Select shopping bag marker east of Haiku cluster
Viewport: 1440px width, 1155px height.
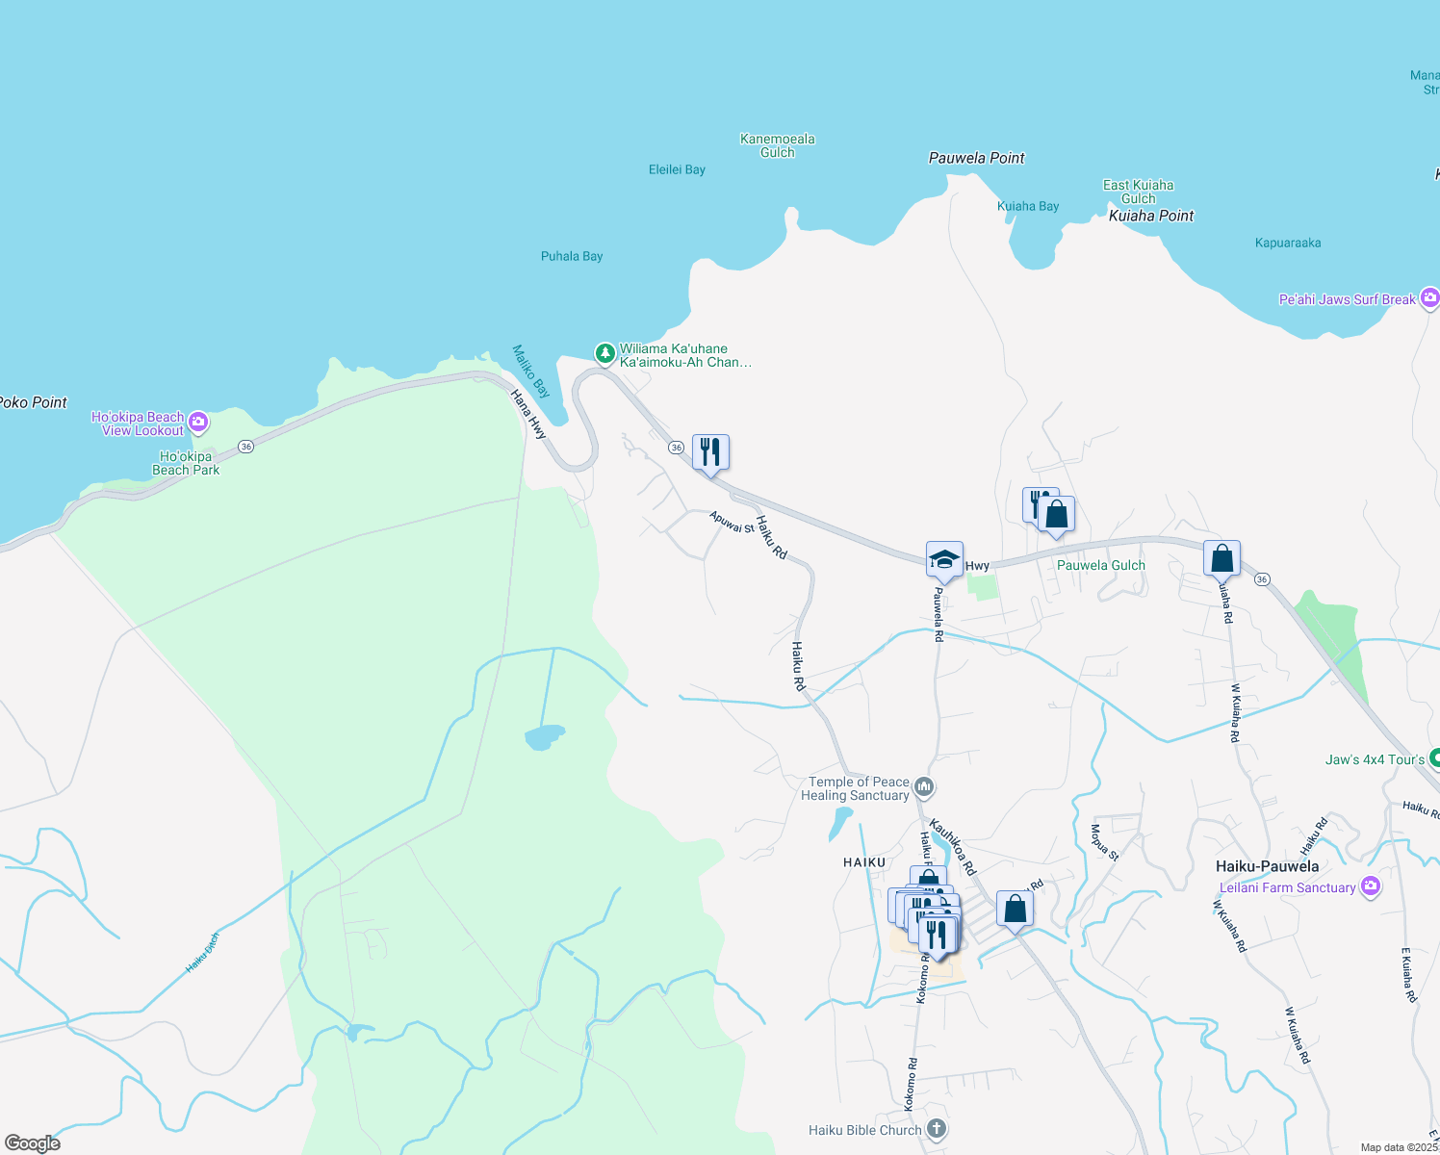pos(1015,909)
